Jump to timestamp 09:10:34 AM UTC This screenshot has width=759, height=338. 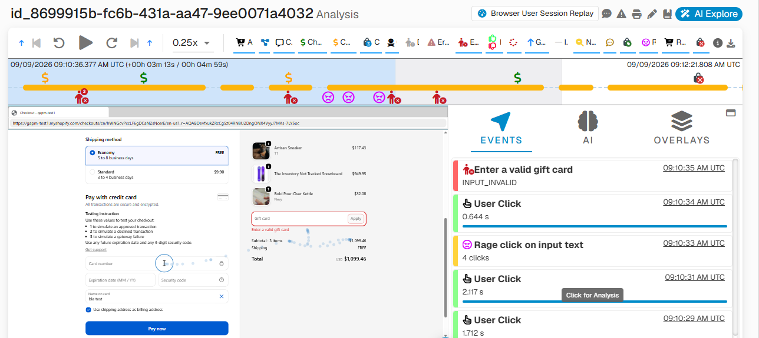(694, 202)
